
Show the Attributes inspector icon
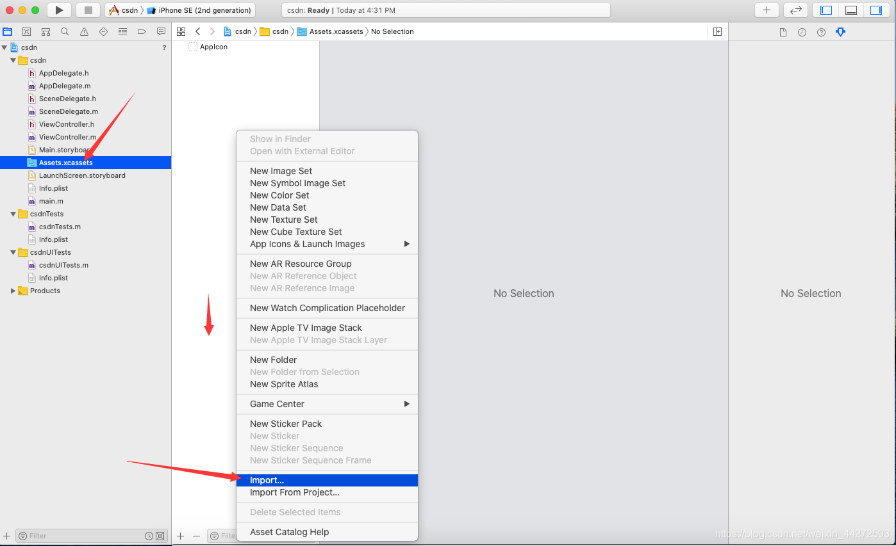840,32
